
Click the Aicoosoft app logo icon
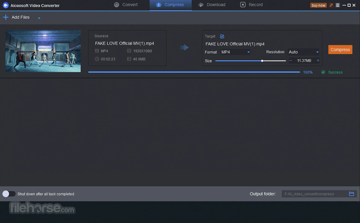(x=5, y=5)
